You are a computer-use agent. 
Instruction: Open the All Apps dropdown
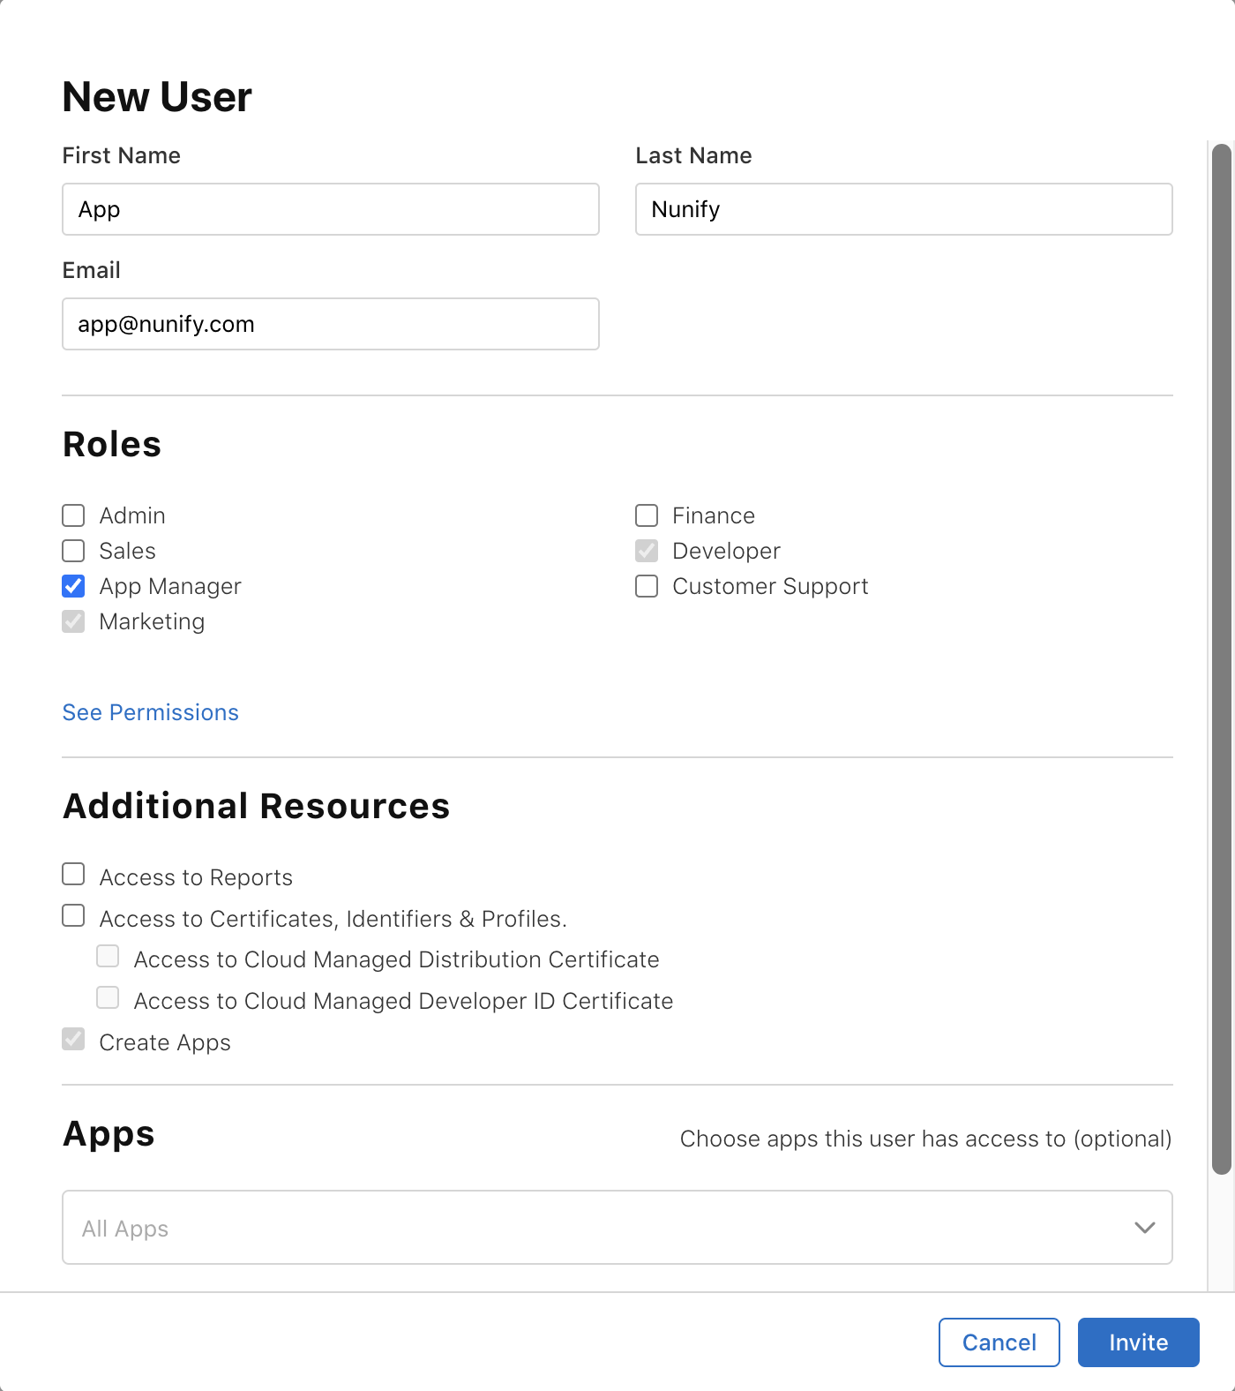coord(617,1228)
